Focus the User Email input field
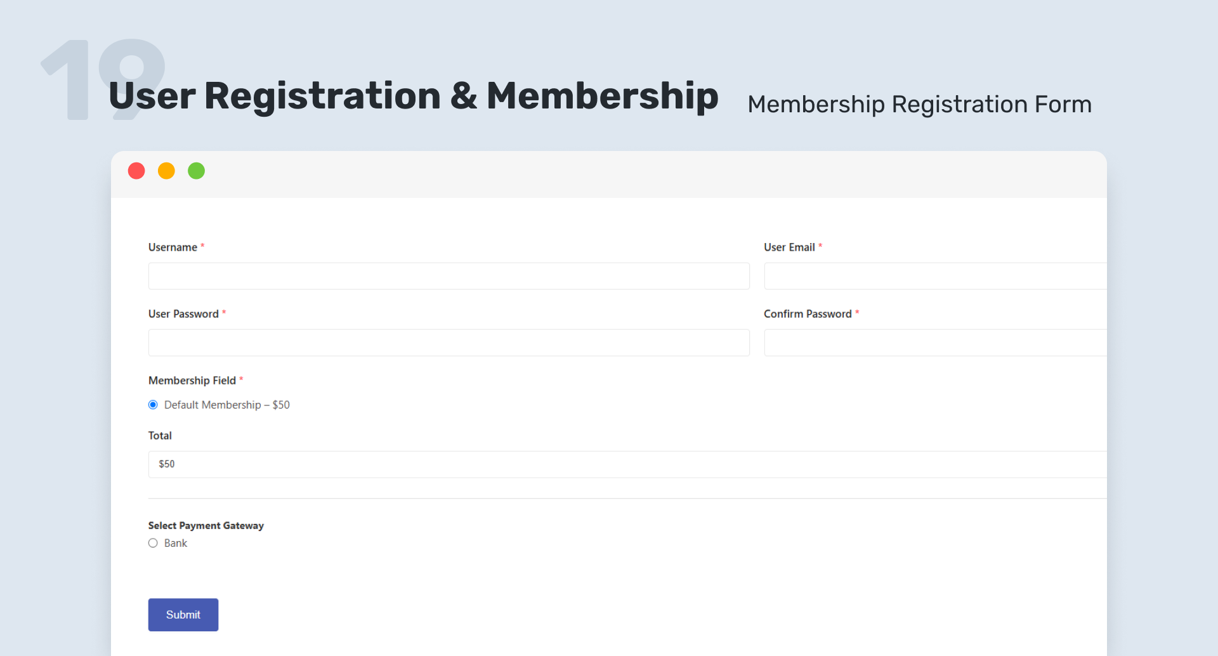Viewport: 1218px width, 656px height. pyautogui.click(x=935, y=276)
